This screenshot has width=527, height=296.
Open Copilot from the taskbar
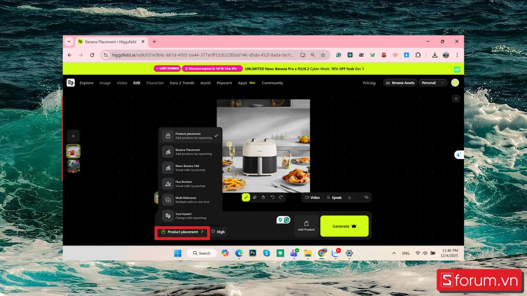click(x=225, y=253)
